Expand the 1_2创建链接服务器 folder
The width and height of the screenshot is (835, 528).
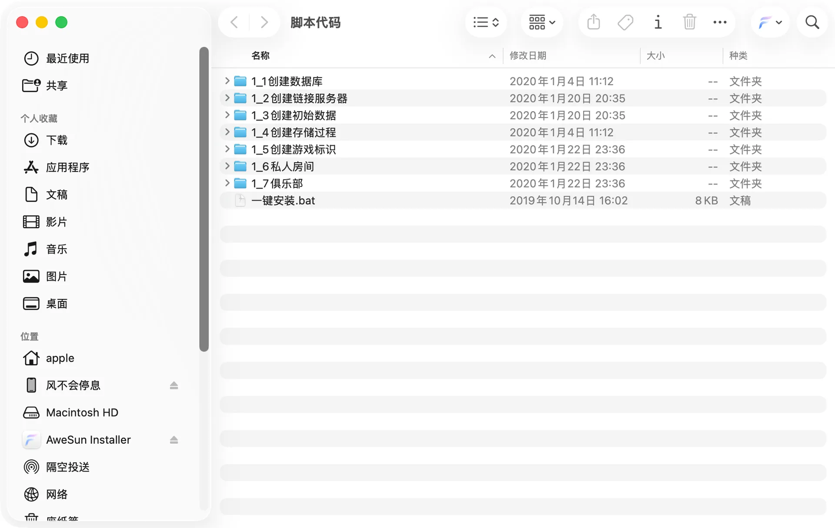coord(227,98)
